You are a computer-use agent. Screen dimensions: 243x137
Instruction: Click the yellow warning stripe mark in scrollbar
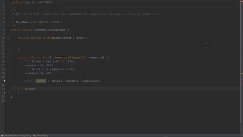(x=242, y=73)
